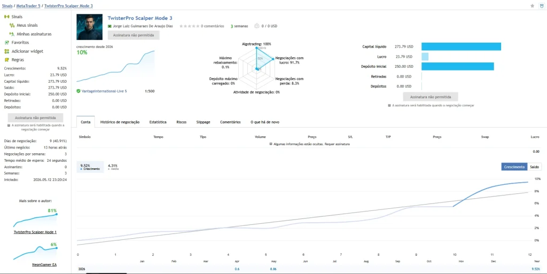The image size is (547, 274).
Task: Switch to the Estatística tab
Action: 158,122
